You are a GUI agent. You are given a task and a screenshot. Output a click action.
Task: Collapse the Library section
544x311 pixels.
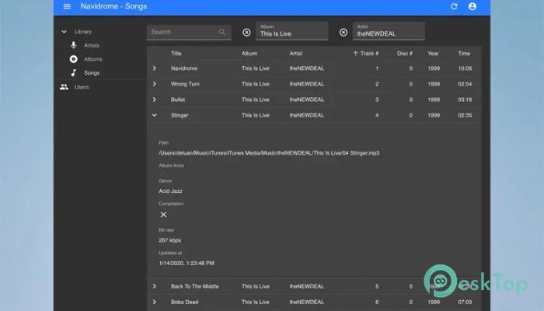64,32
